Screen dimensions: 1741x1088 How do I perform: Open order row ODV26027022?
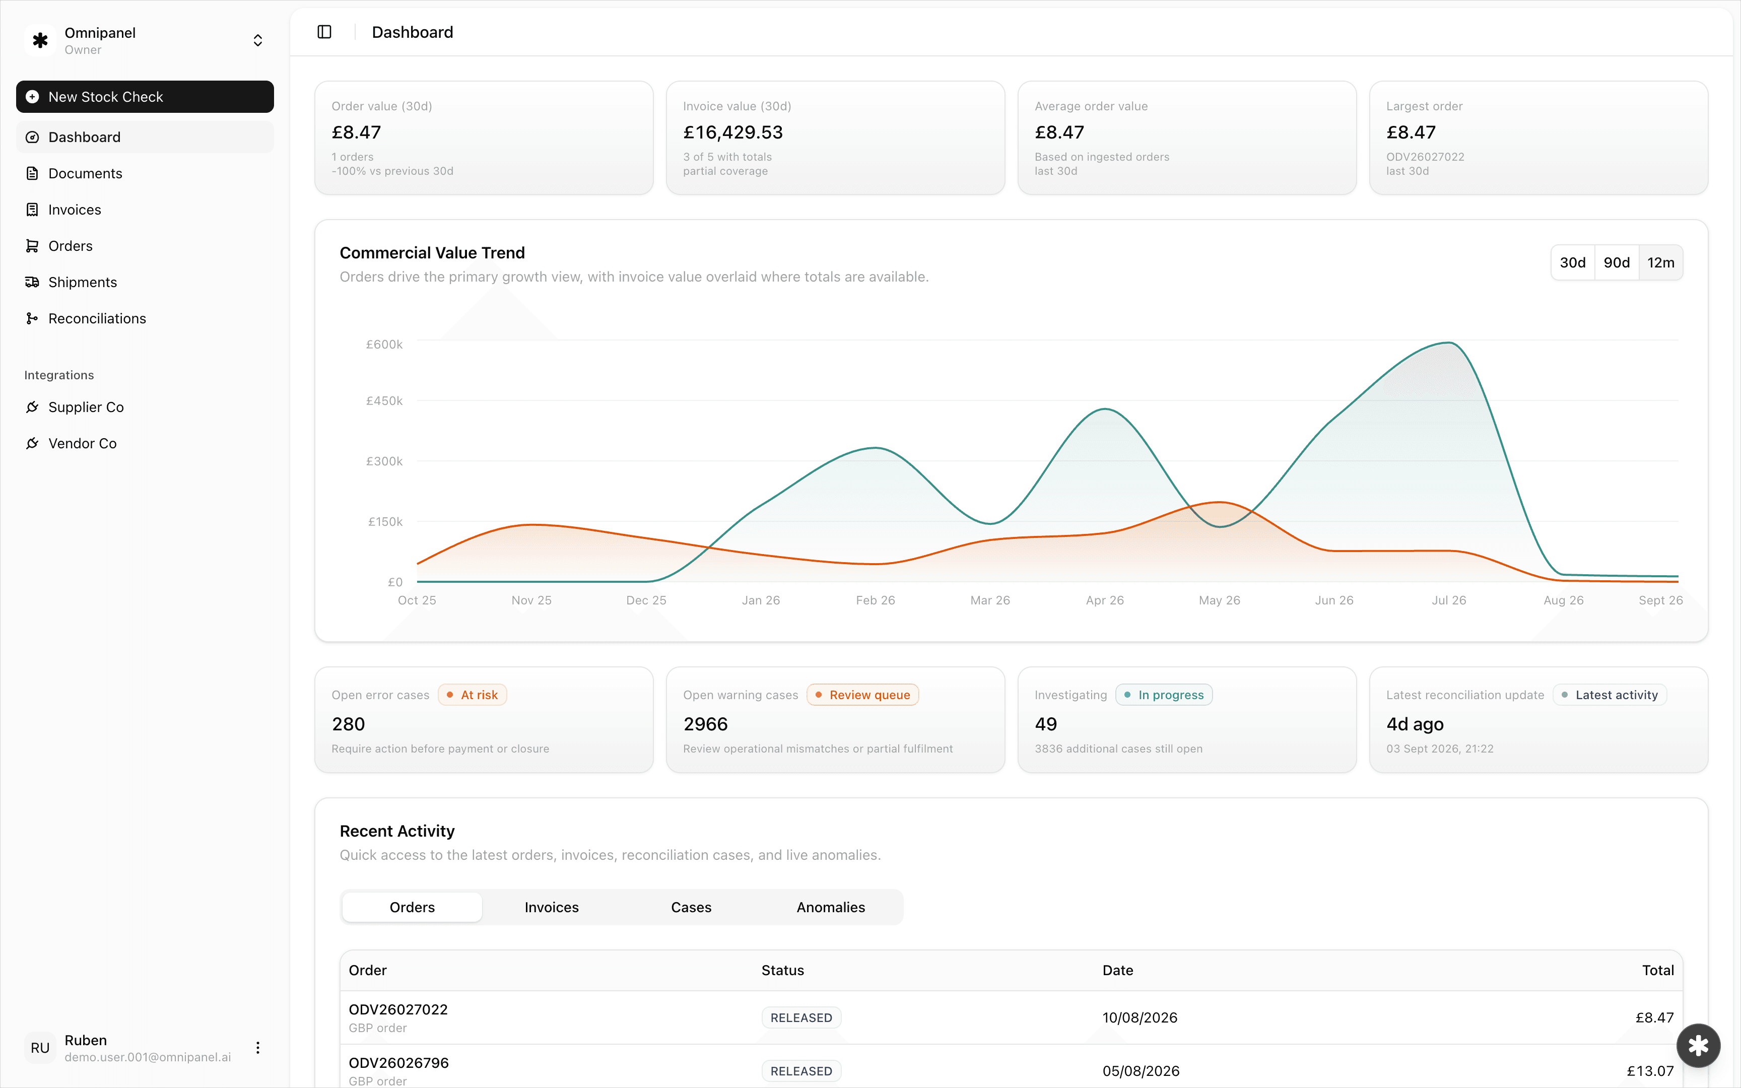(1011, 1017)
